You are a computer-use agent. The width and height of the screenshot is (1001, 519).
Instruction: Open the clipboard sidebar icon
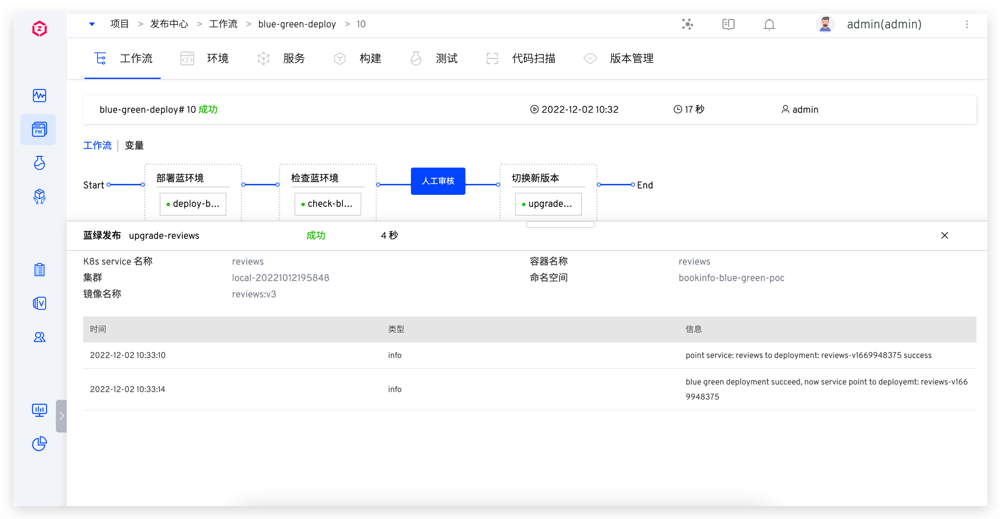coord(39,270)
